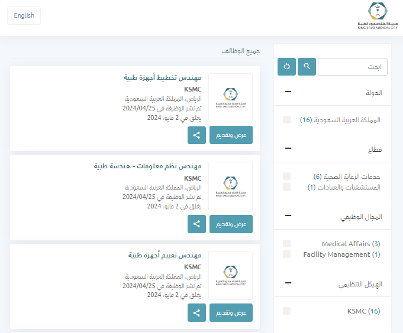The image size is (403, 333).
Task: Collapse the الدولة filter section
Action: (288, 92)
